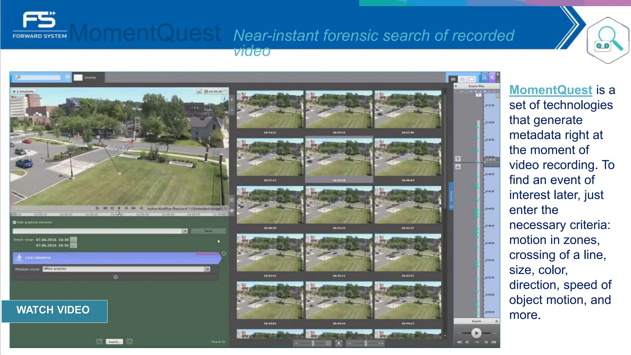Viewport: 631px width, 355px height.
Task: Set export start marker on timeline
Action: click(x=458, y=159)
